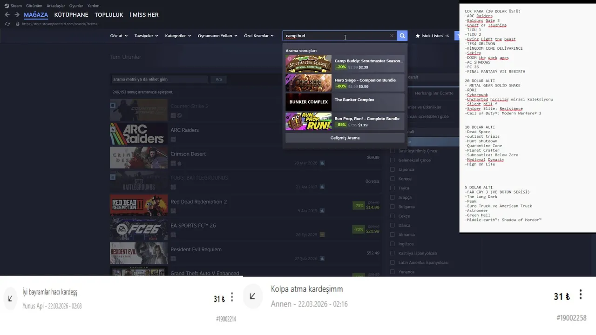Viewport: 596px width, 335px height.
Task: Expand the Kategoriler dropdown
Action: 178,36
